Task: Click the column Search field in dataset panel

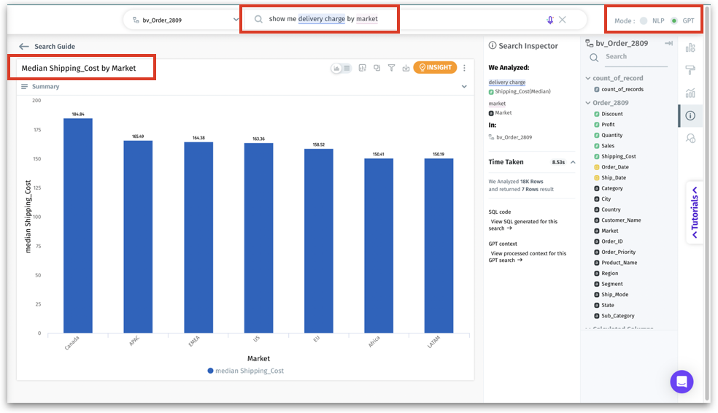Action: (x=631, y=57)
